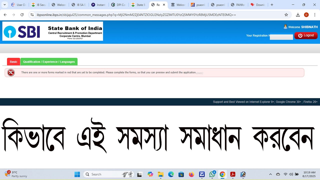Open Adobe Acrobat from taskbar
Viewport: 320px width, 180px height.
pyautogui.click(x=233, y=174)
